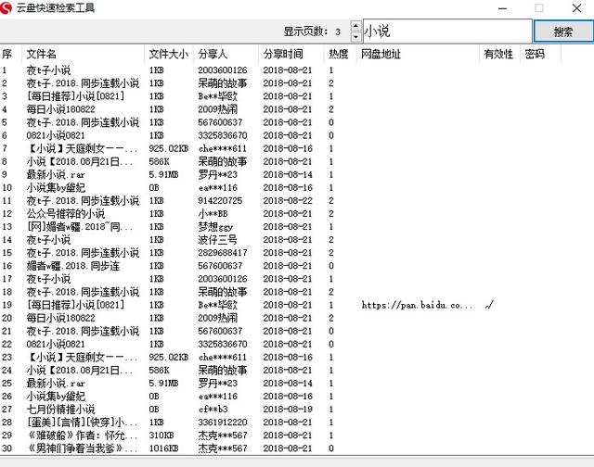The height and width of the screenshot is (467, 594).
Task: Select row 25 file 最新小说.rar
Action: (56, 383)
